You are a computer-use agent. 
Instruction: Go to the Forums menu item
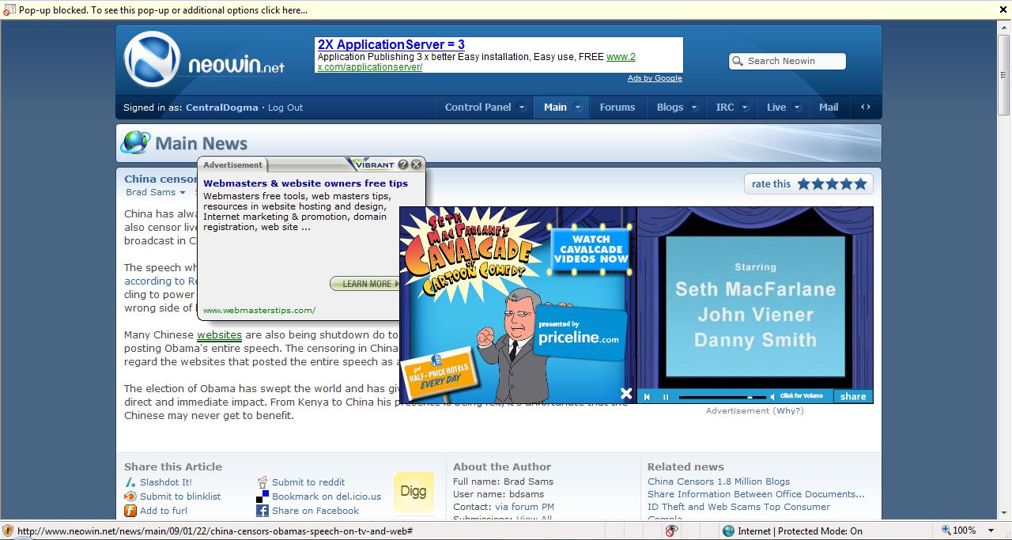point(617,107)
